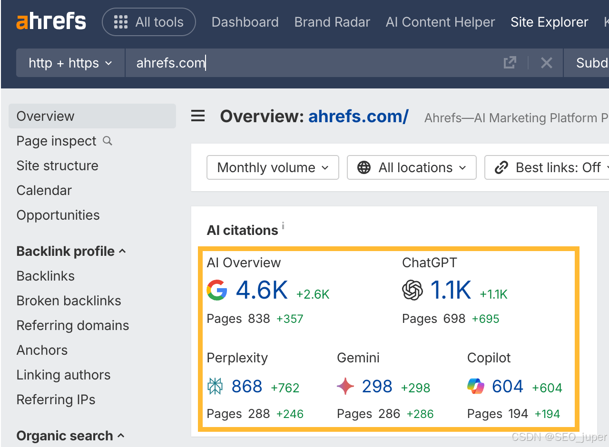Open the http + https protocol dropdown
The width and height of the screenshot is (609, 447).
(70, 63)
